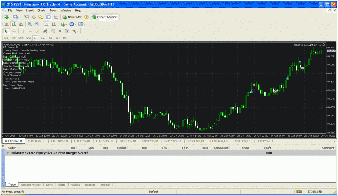Launch MetaEditor from the toolbar

(x=87, y=17)
